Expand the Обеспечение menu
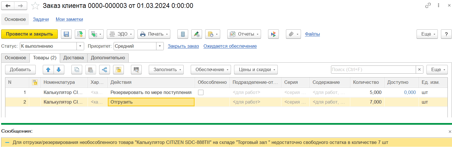452x147 pixels. click(x=211, y=70)
